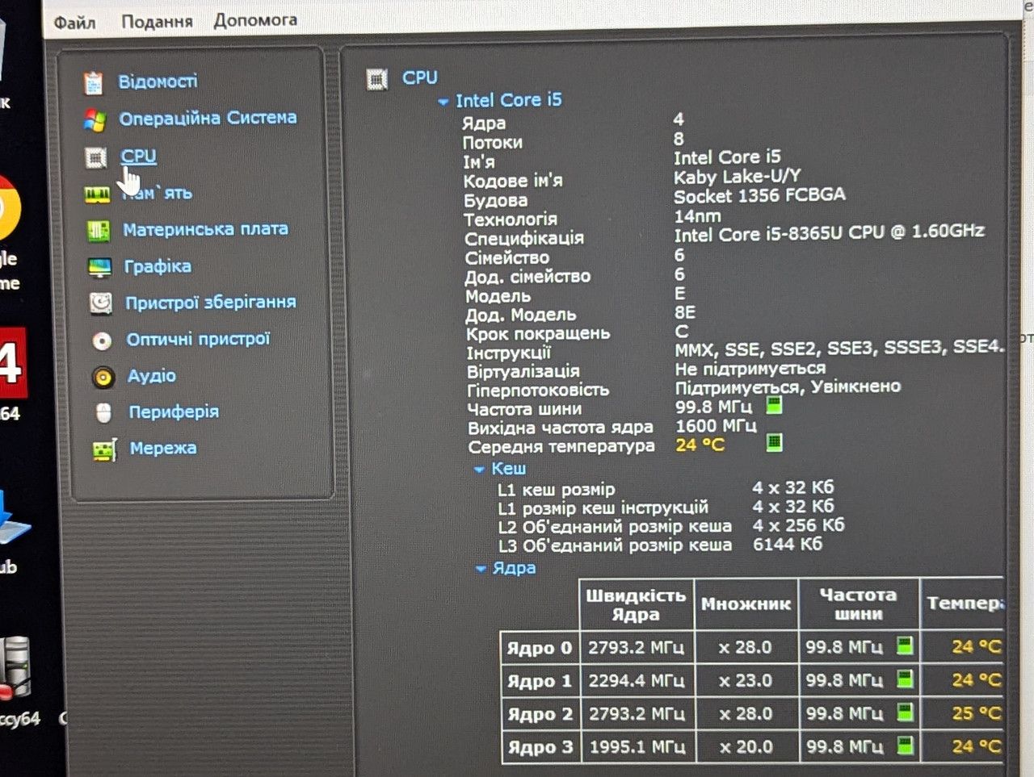The width and height of the screenshot is (1034, 777).
Task: Click the Аудіо speaker icon
Action: (103, 377)
